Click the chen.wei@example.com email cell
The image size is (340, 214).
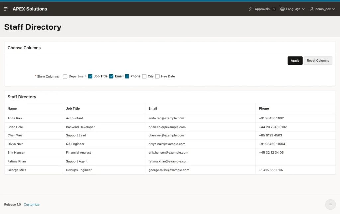coord(200,135)
